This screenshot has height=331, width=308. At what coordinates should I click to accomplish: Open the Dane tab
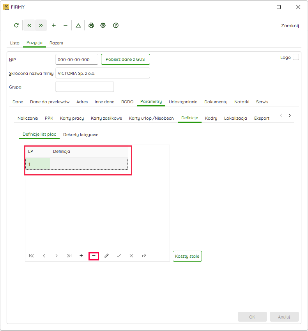pos(18,102)
